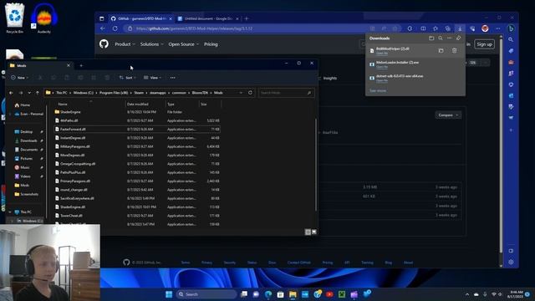Open file link under MelonLoader.Installer download
The height and width of the screenshot is (301, 535).
pyautogui.click(x=382, y=67)
